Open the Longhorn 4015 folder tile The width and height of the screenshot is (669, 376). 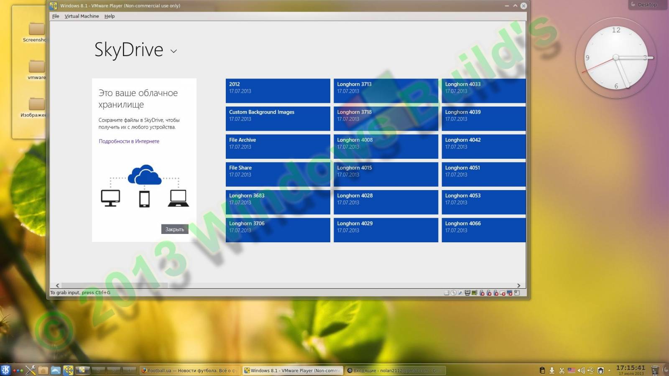click(x=386, y=174)
